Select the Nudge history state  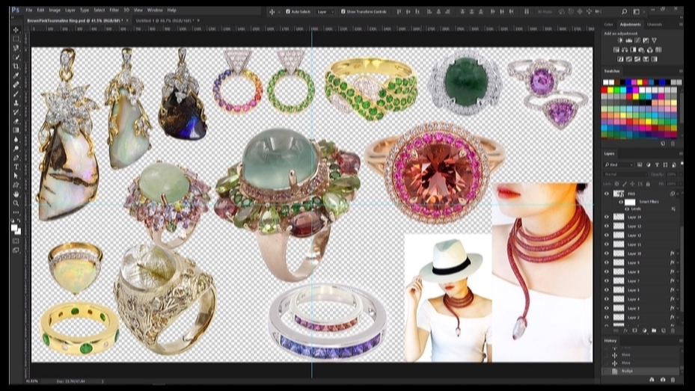click(641, 371)
